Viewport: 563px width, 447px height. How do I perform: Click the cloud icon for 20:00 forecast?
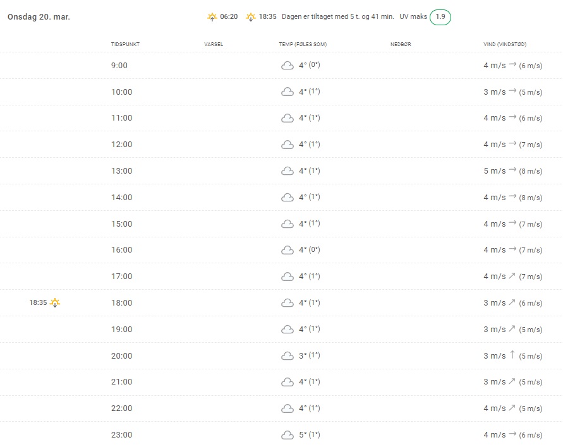tap(288, 356)
